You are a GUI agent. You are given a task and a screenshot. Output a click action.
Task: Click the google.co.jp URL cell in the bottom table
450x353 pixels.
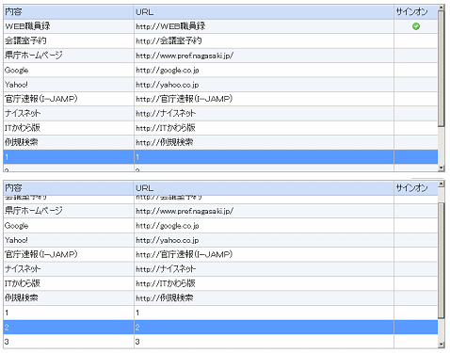click(264, 226)
